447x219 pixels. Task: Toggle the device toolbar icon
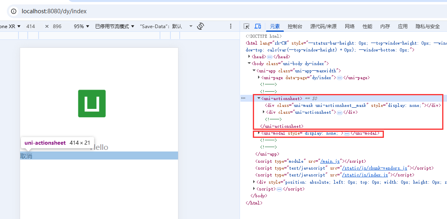(x=258, y=26)
